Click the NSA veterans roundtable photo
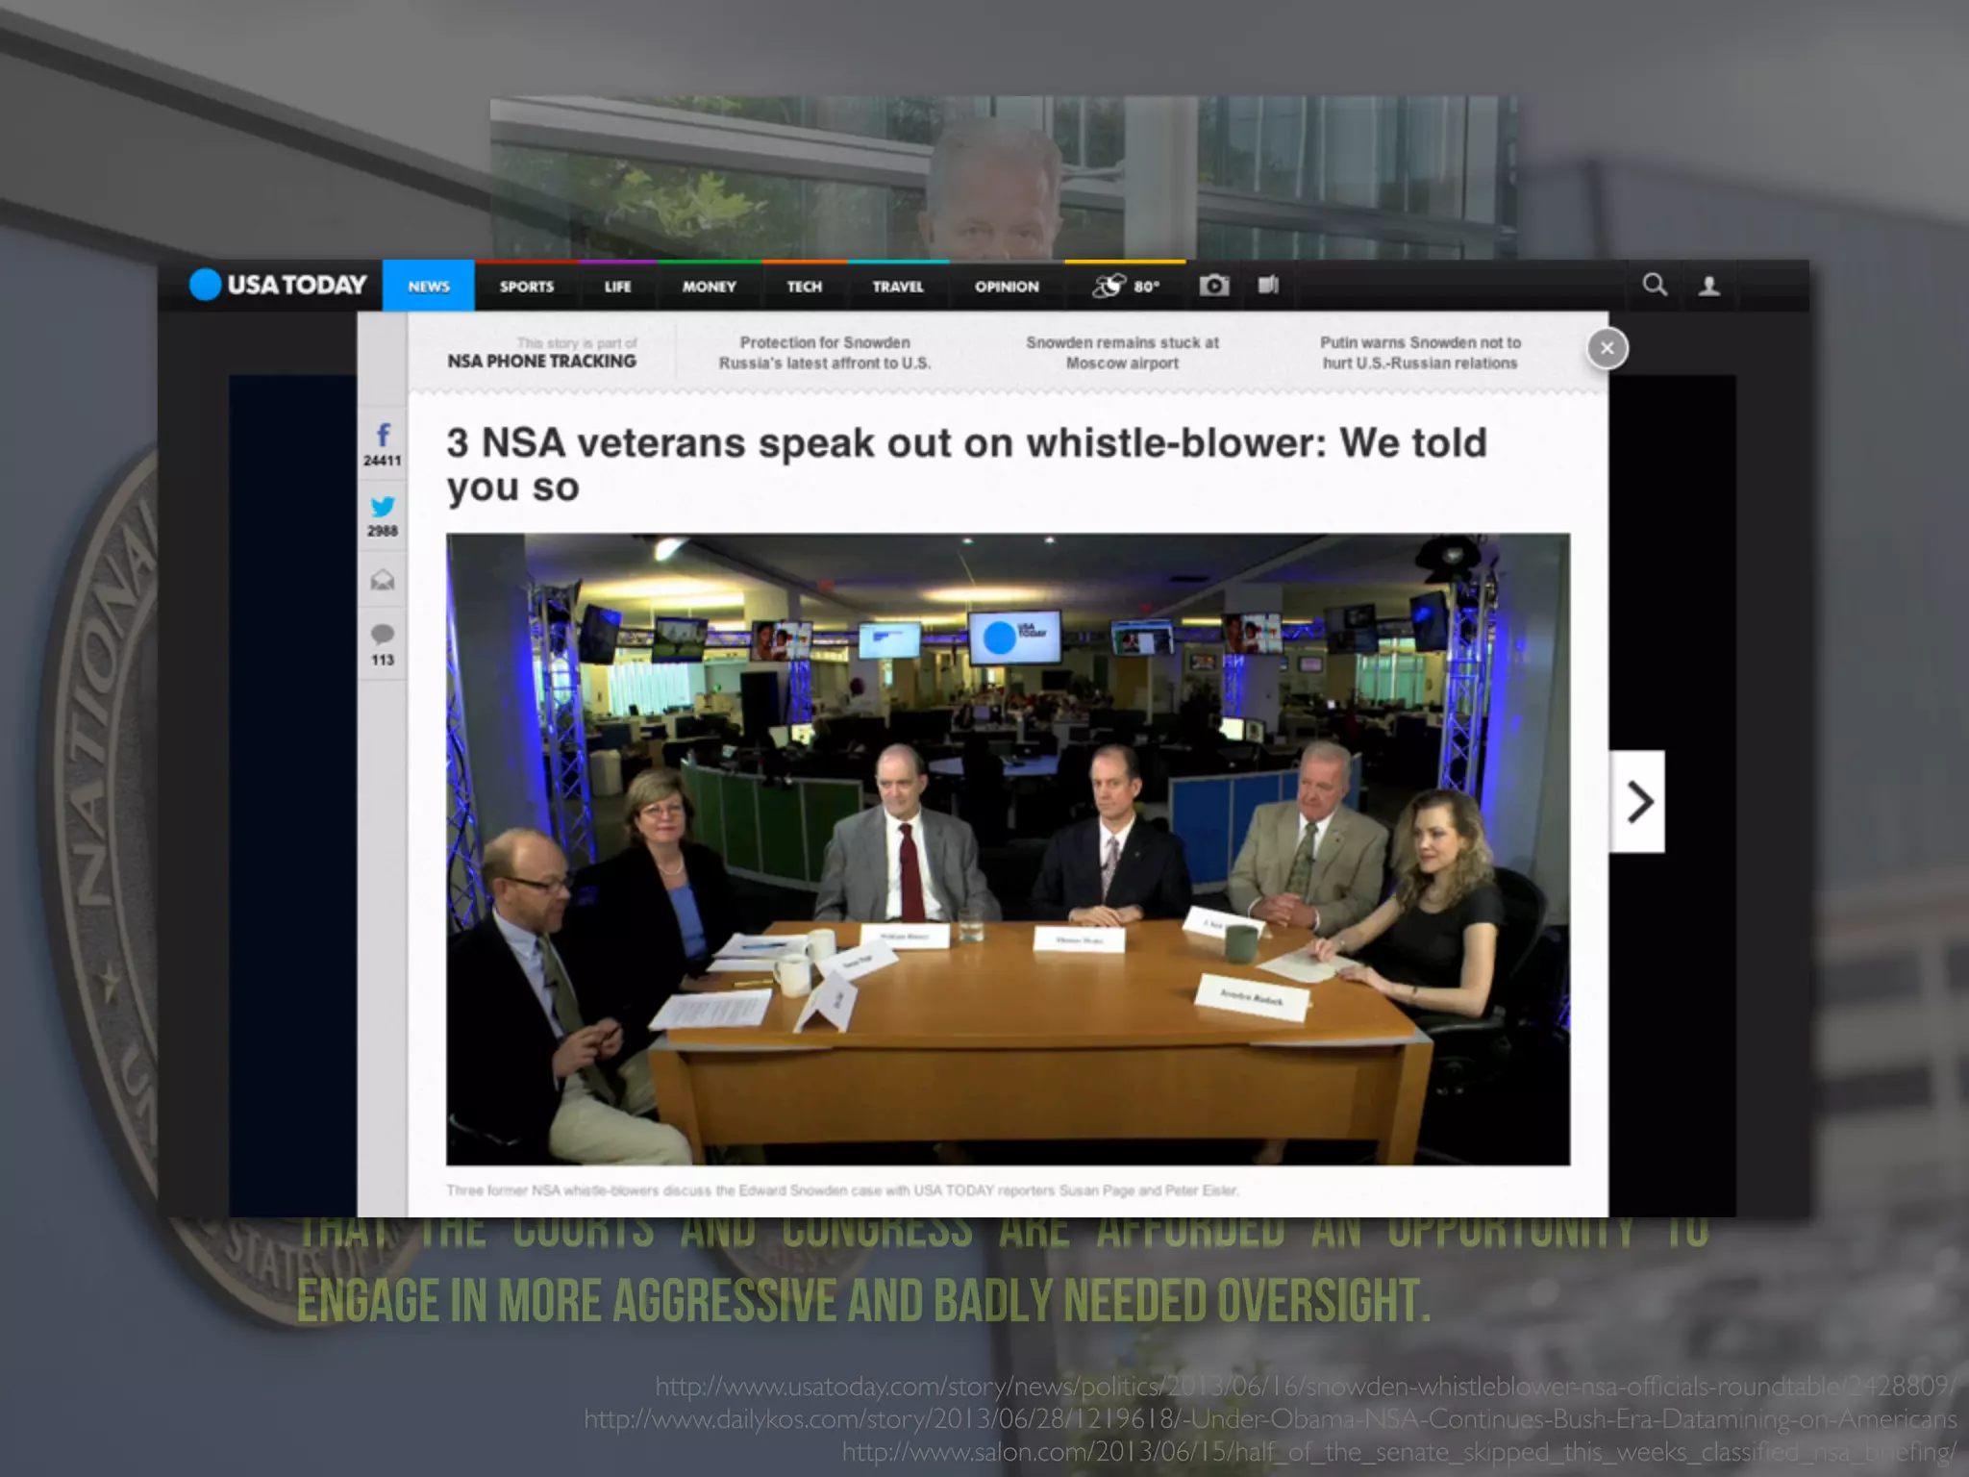 [1008, 849]
